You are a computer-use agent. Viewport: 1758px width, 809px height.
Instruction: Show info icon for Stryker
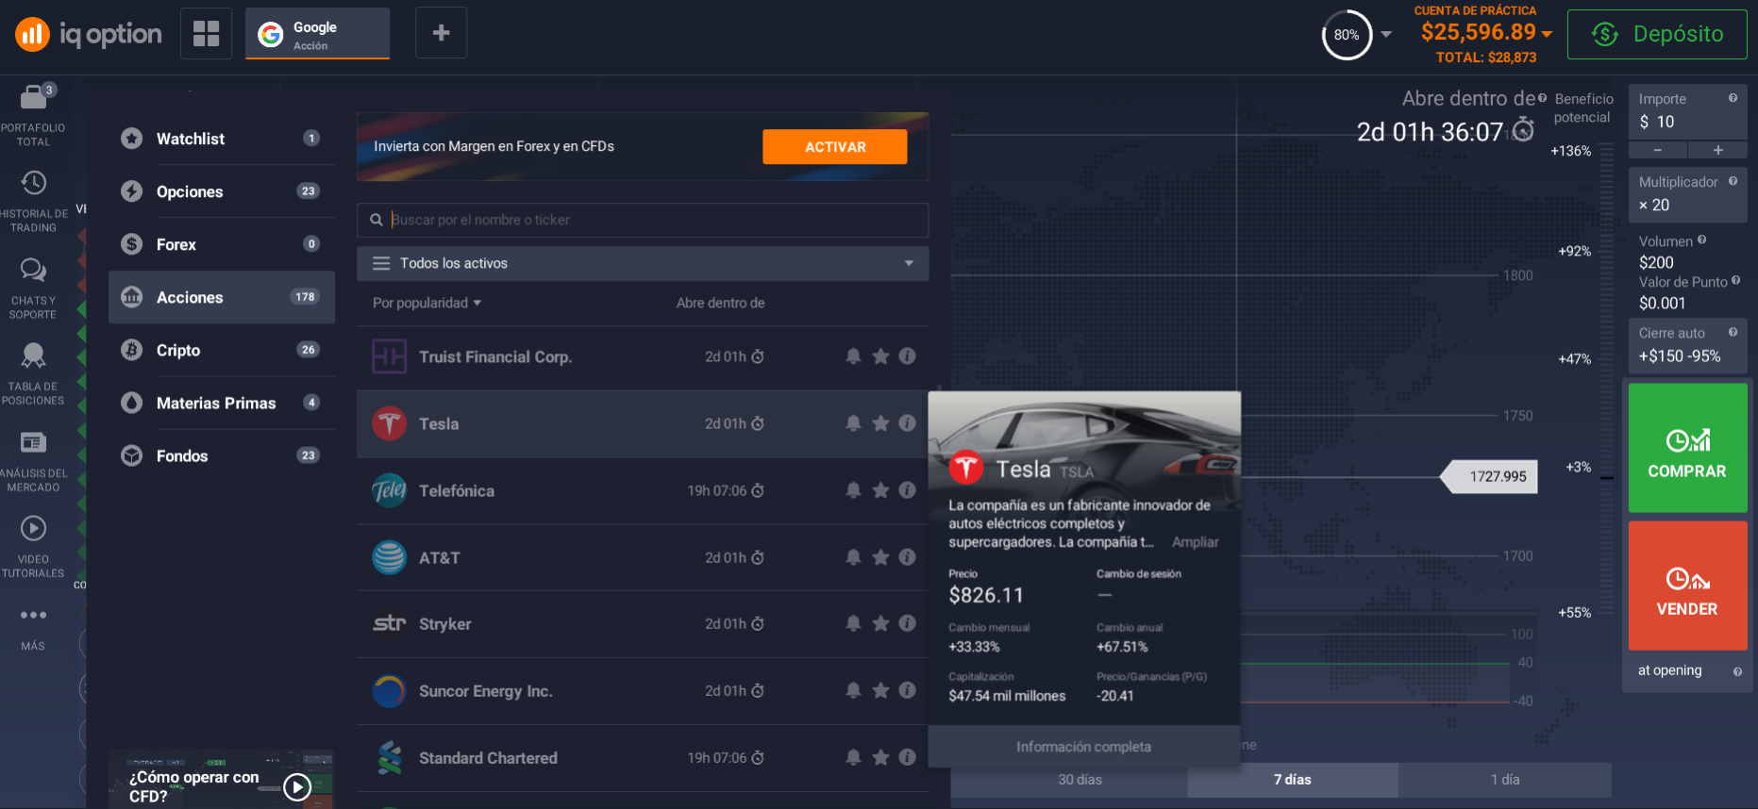tap(907, 623)
